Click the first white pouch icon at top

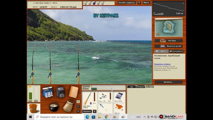(85, 3)
